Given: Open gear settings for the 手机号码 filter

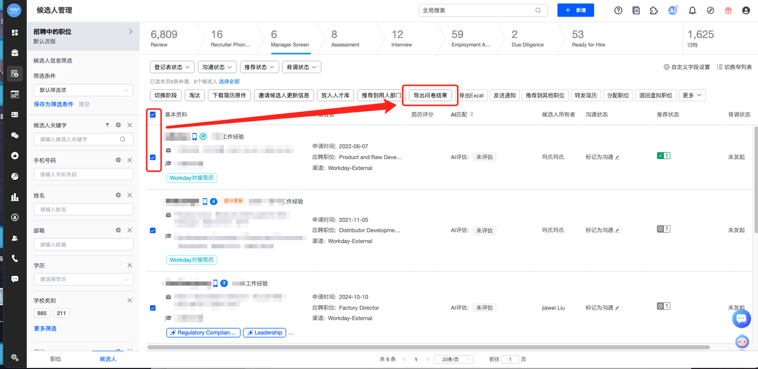Looking at the screenshot, I should pos(118,160).
